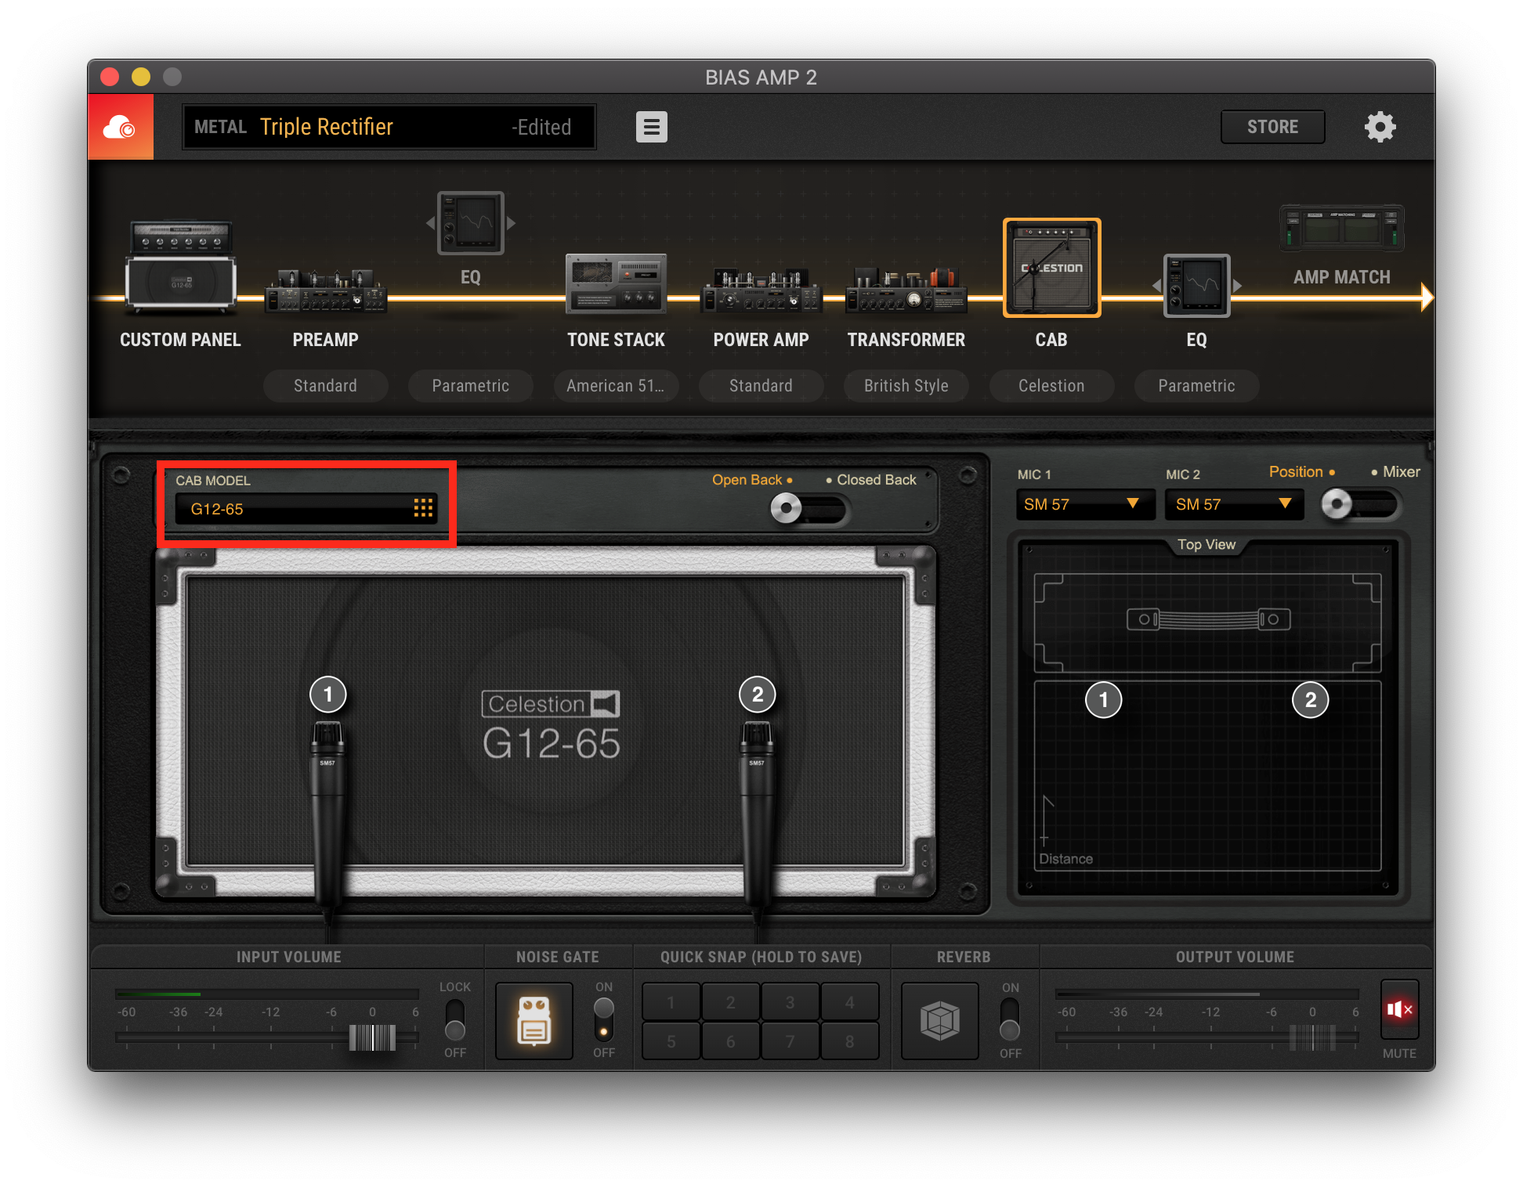Image resolution: width=1523 pixels, height=1187 pixels.
Task: Open the ToneCloud icon
Action: [120, 127]
